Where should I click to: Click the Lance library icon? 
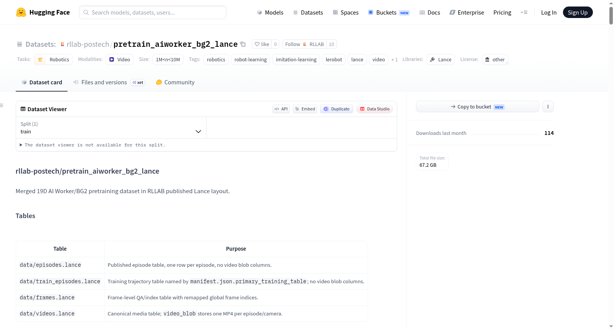432,59
